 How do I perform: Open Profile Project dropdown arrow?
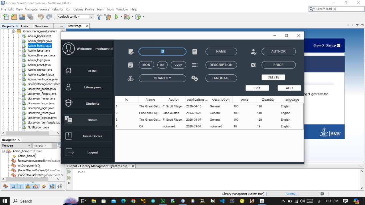tap(143, 17)
